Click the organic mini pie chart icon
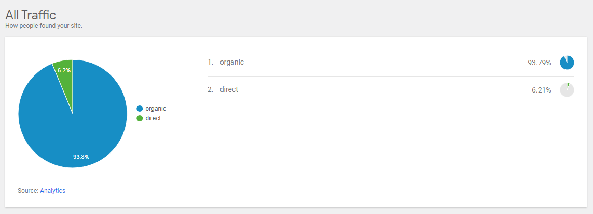The height and width of the screenshot is (214, 593). pos(567,63)
